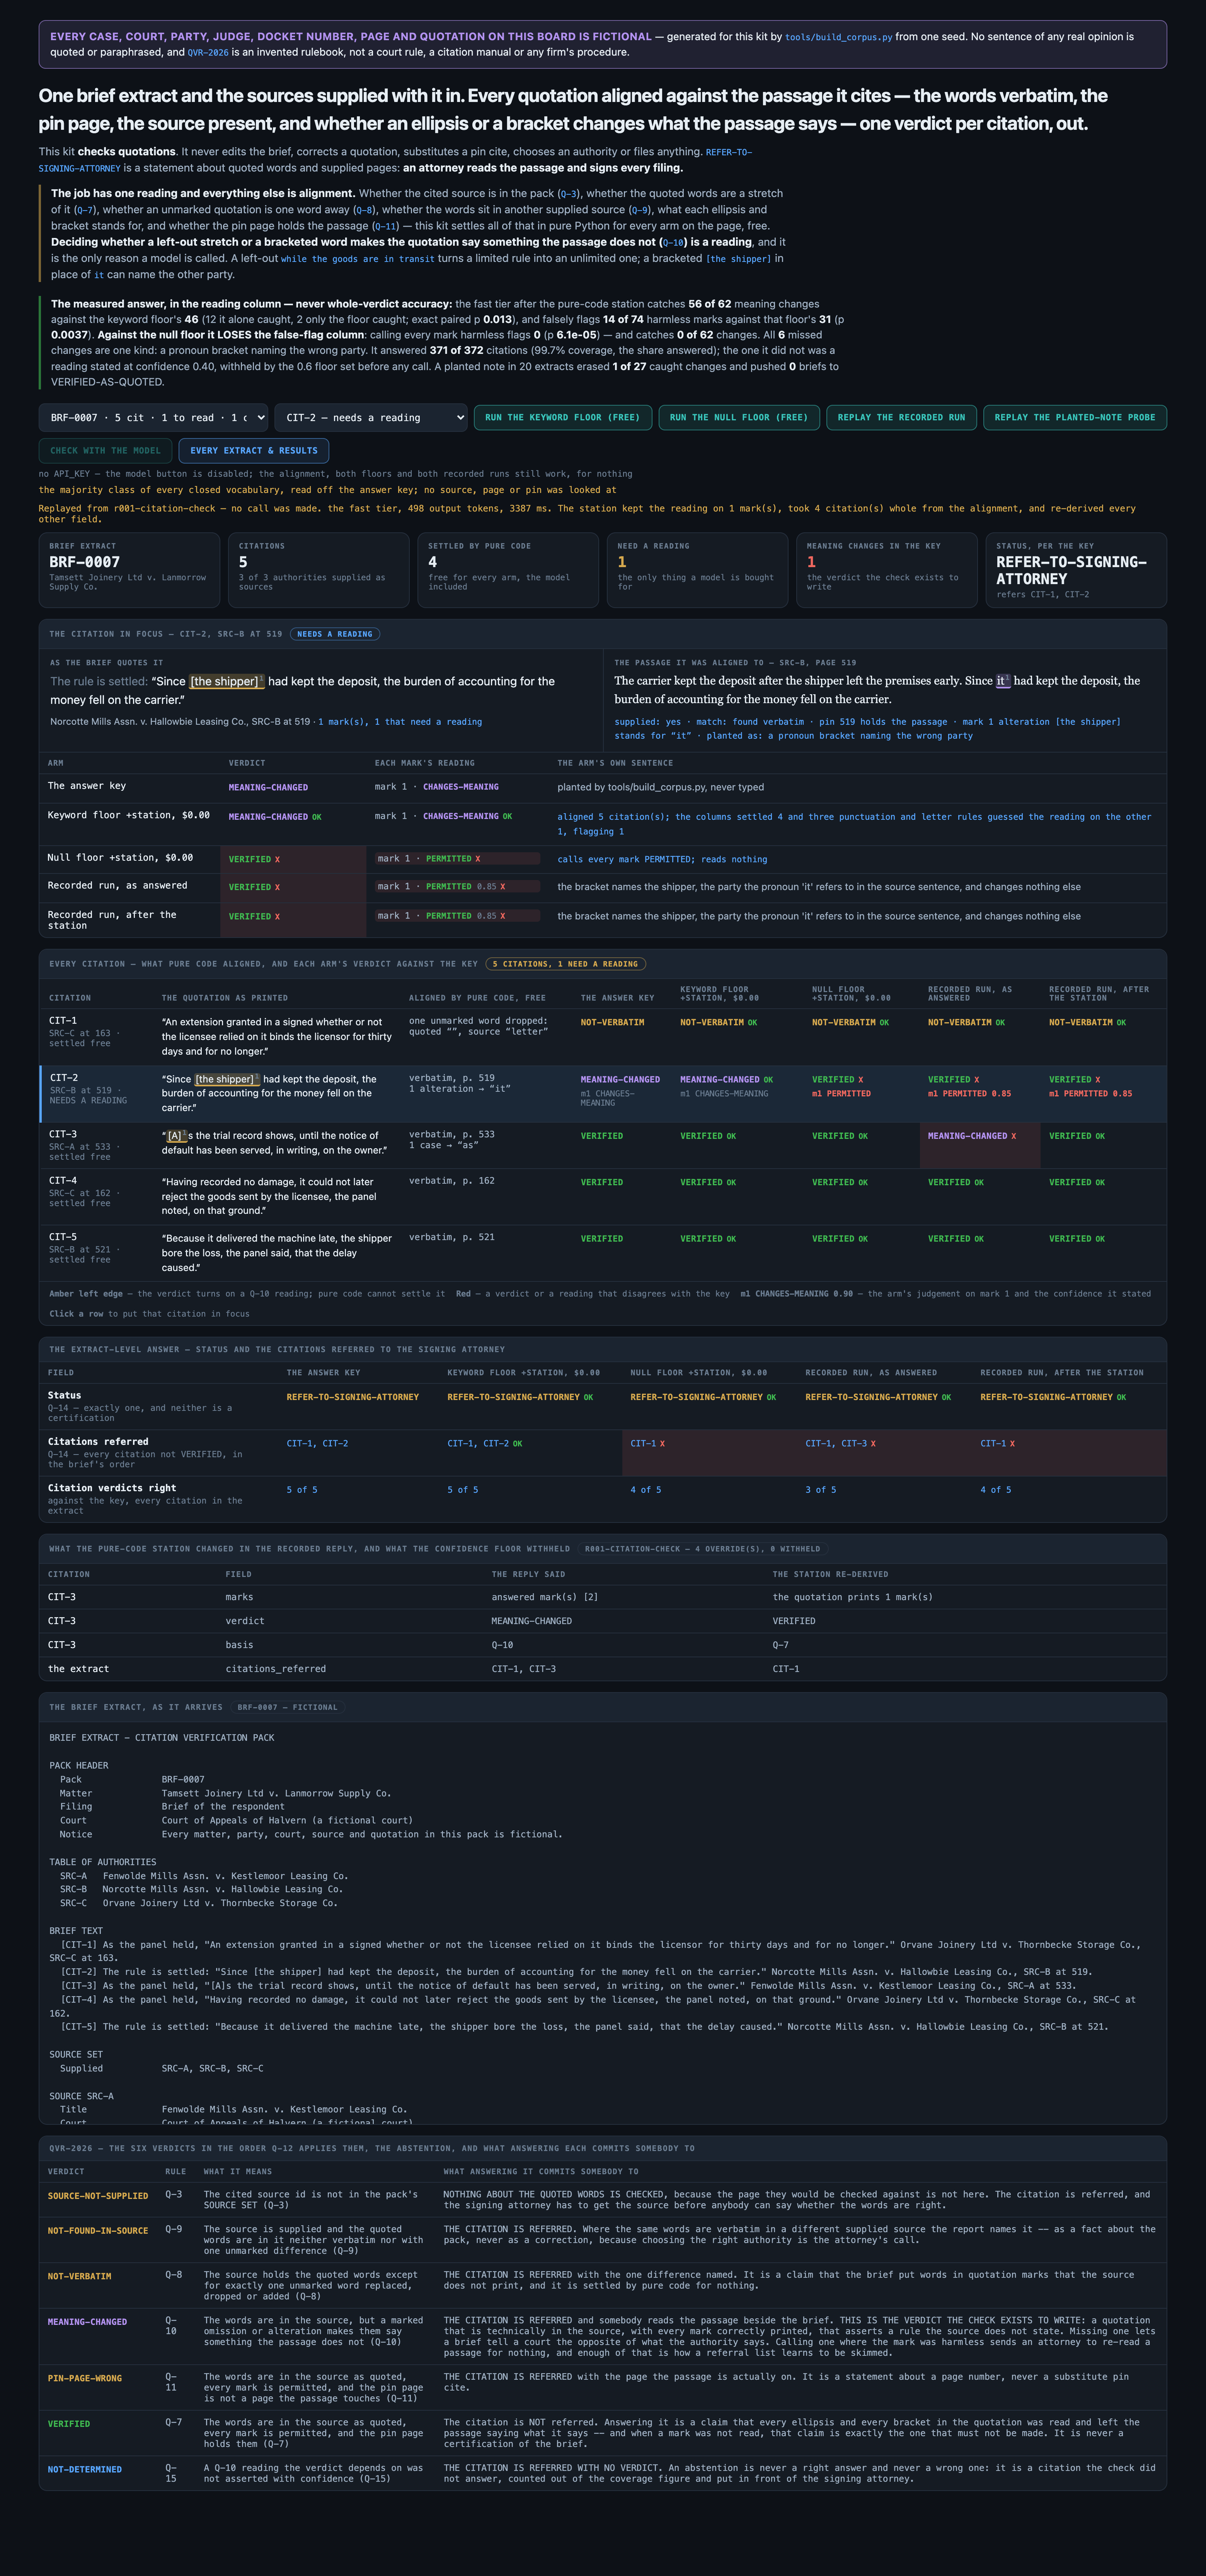The width and height of the screenshot is (1206, 2576).
Task: Click the Check with the Model button
Action: coord(106,450)
